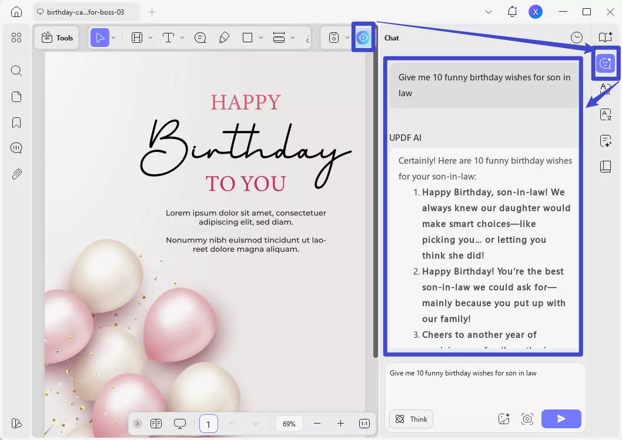The height and width of the screenshot is (440, 622).
Task: Go to previous page arrow
Action: 232,424
